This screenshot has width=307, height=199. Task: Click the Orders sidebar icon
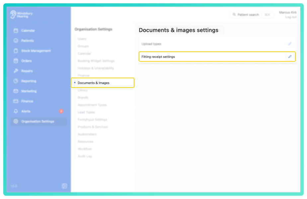(16, 61)
